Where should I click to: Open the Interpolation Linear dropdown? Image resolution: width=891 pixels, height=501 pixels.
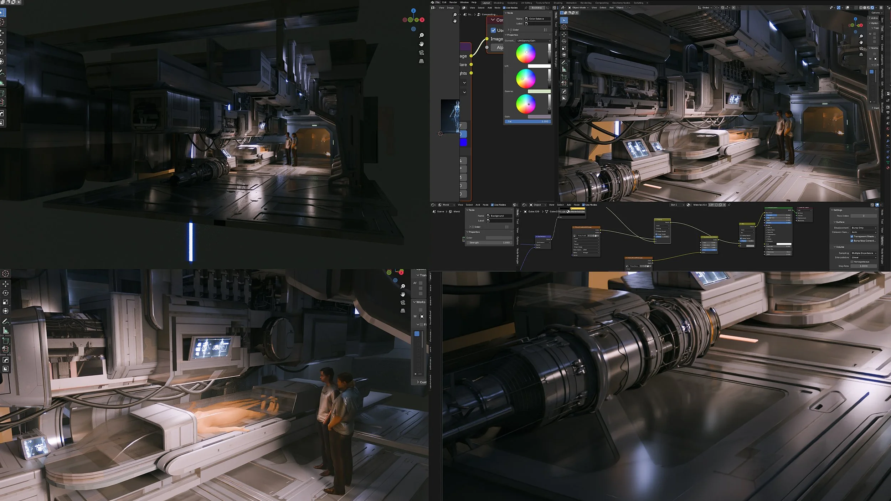coord(864,257)
